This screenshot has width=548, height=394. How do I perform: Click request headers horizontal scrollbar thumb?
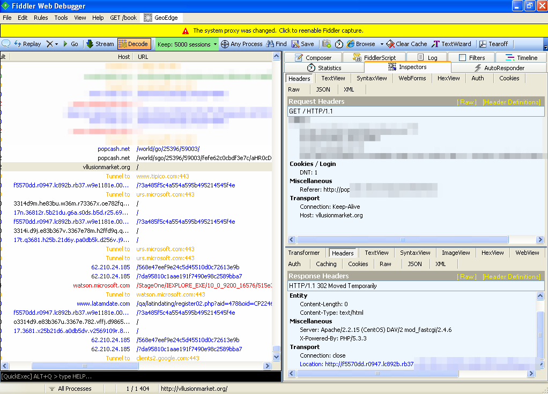(x=403, y=239)
